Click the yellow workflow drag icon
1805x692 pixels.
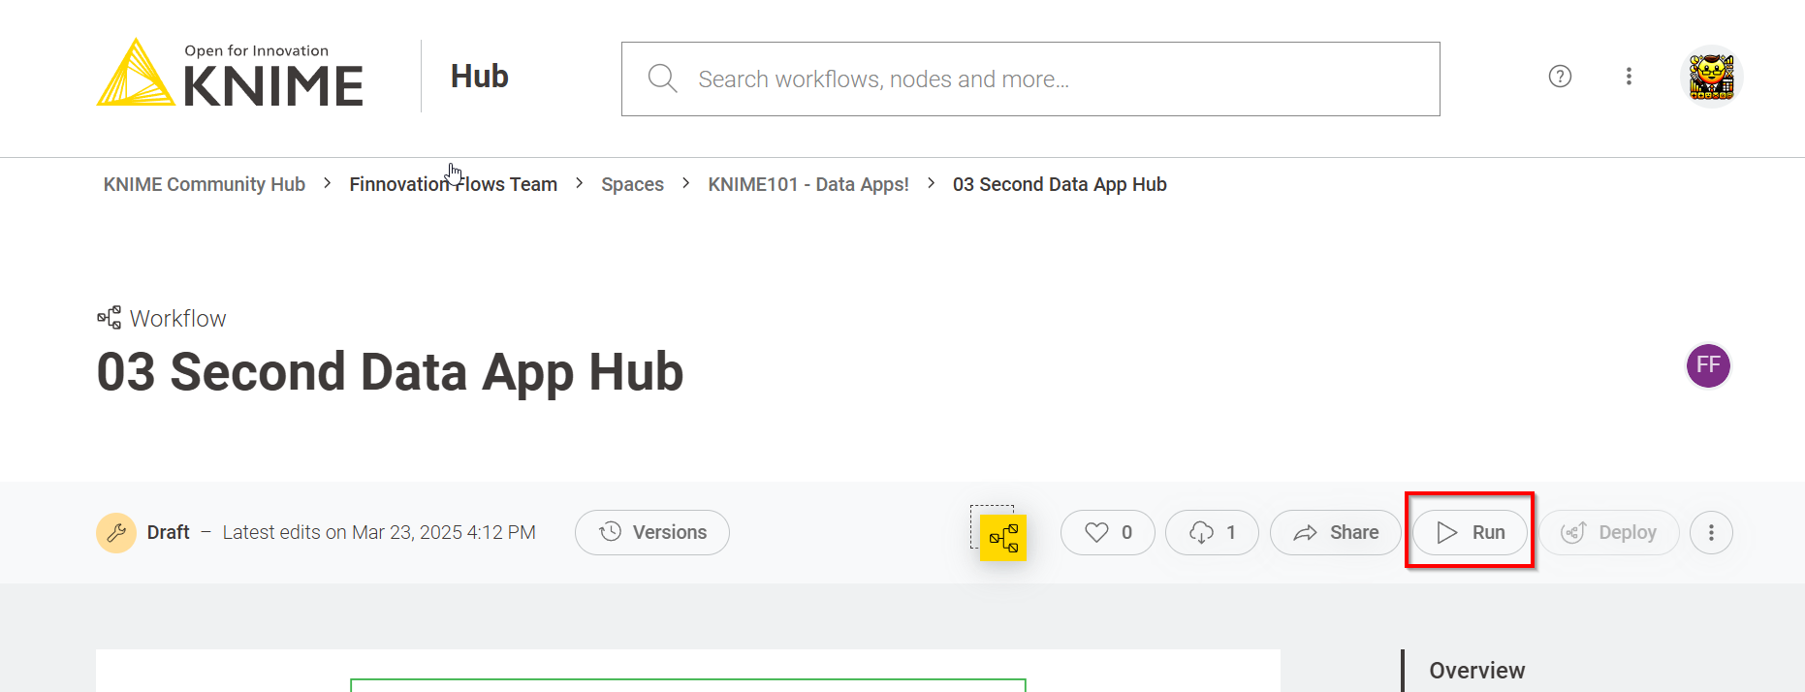1002,538
